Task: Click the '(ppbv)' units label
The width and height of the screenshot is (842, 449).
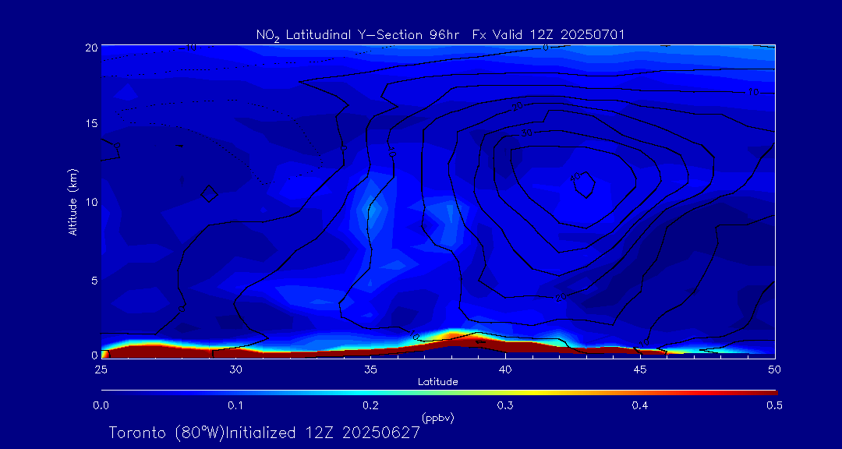Action: tap(437, 418)
